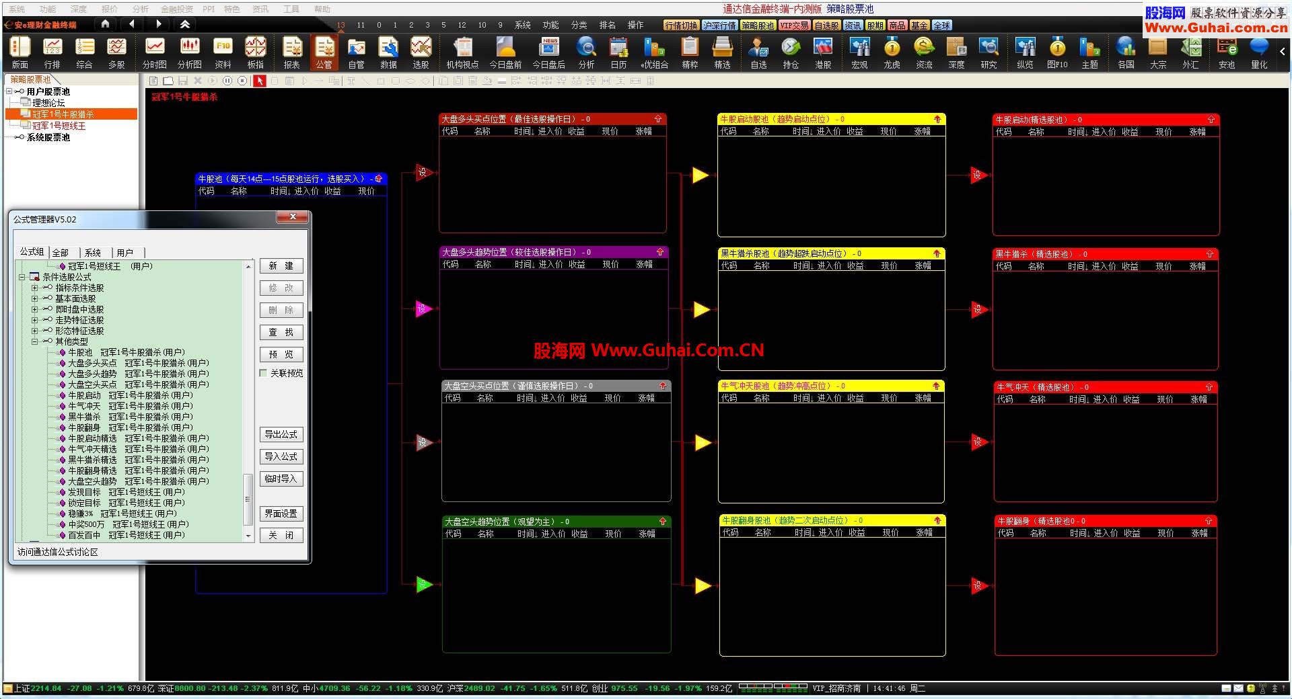The image size is (1292, 699).
Task: Open the 今日盘前 icon
Action: click(x=505, y=52)
